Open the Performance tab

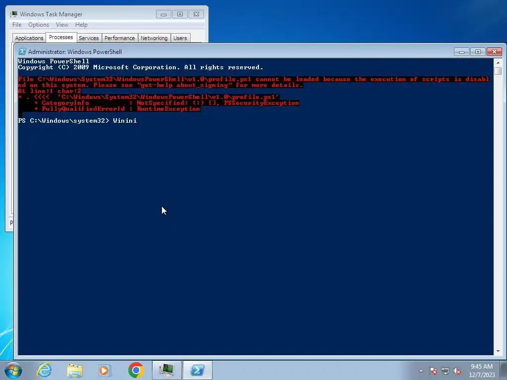click(120, 38)
